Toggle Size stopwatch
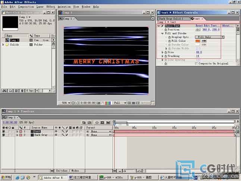 coord(166,52)
